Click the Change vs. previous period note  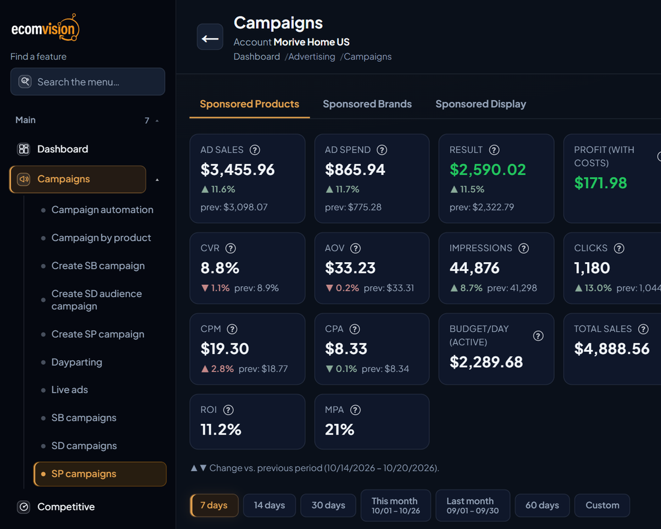pos(315,468)
